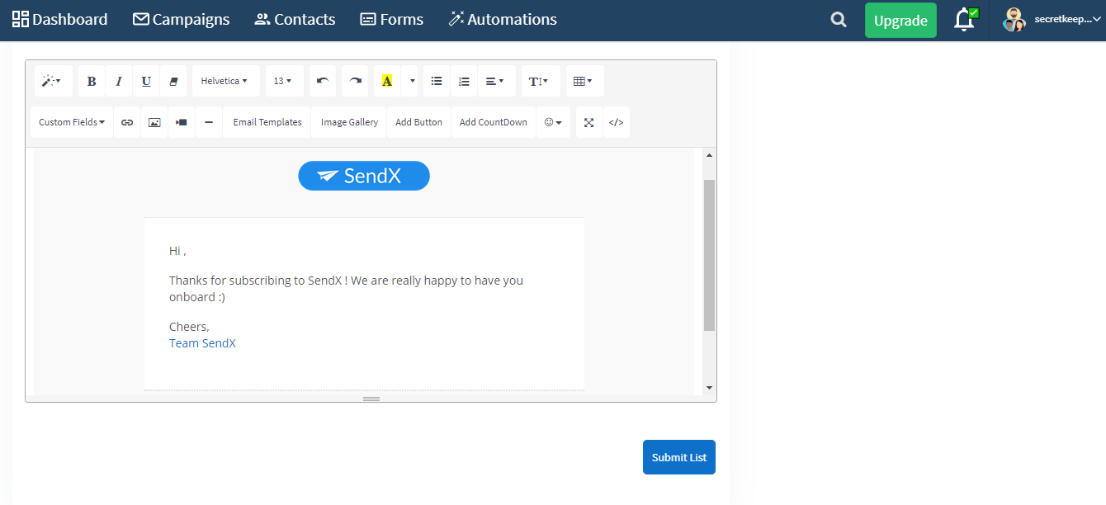This screenshot has height=505, width=1106.
Task: Open the emoji picker dropdown
Action: tap(553, 122)
